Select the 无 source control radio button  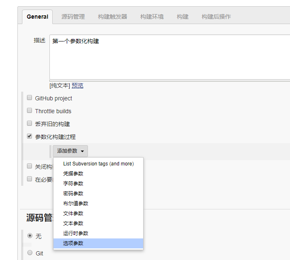[30, 236]
